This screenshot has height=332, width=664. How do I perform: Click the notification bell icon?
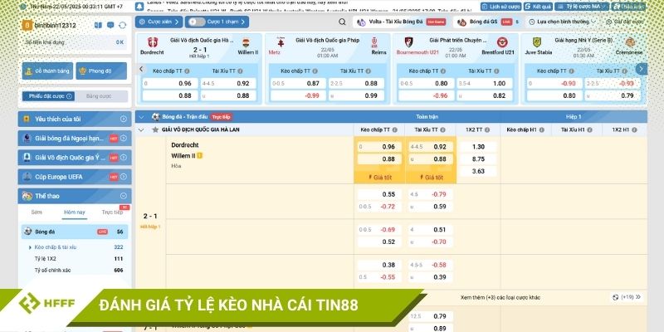click(139, 7)
